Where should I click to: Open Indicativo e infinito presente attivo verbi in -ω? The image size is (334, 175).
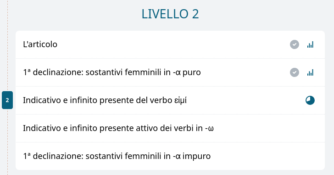click(118, 128)
